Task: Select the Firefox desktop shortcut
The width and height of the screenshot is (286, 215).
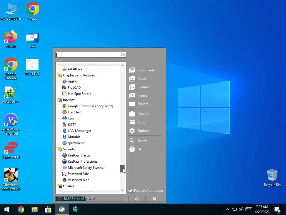Action: pyautogui.click(x=11, y=39)
